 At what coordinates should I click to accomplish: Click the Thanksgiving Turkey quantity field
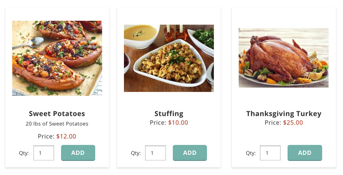pyautogui.click(x=270, y=153)
